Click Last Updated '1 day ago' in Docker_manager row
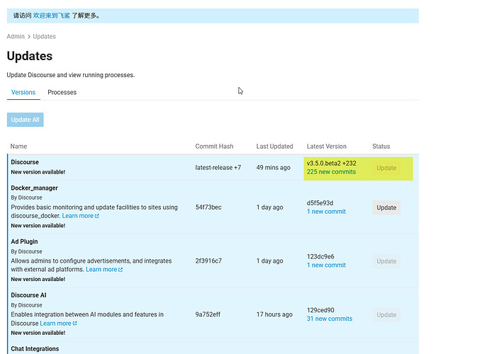484x354 pixels. [269, 207]
